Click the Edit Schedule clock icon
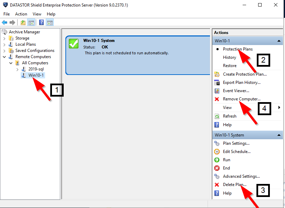The height and width of the screenshot is (208, 285). (x=217, y=152)
